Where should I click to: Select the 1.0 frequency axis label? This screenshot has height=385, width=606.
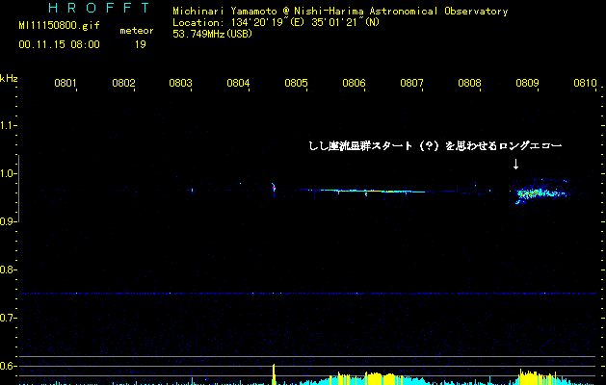[9, 174]
